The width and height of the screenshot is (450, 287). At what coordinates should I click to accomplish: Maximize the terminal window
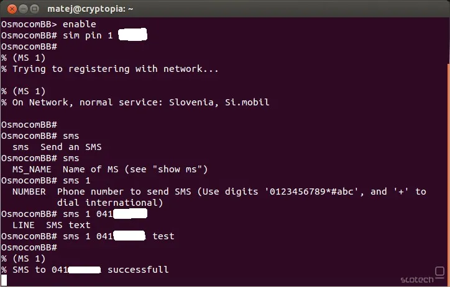tap(35, 9)
